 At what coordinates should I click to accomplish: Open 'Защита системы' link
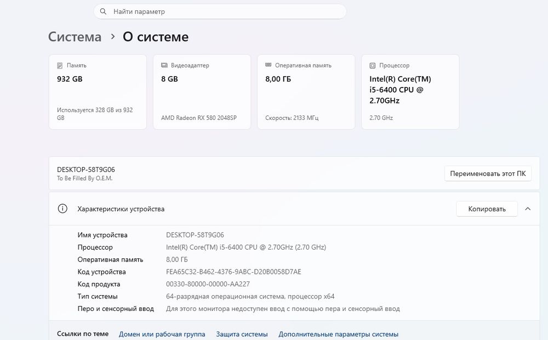tap(242, 334)
